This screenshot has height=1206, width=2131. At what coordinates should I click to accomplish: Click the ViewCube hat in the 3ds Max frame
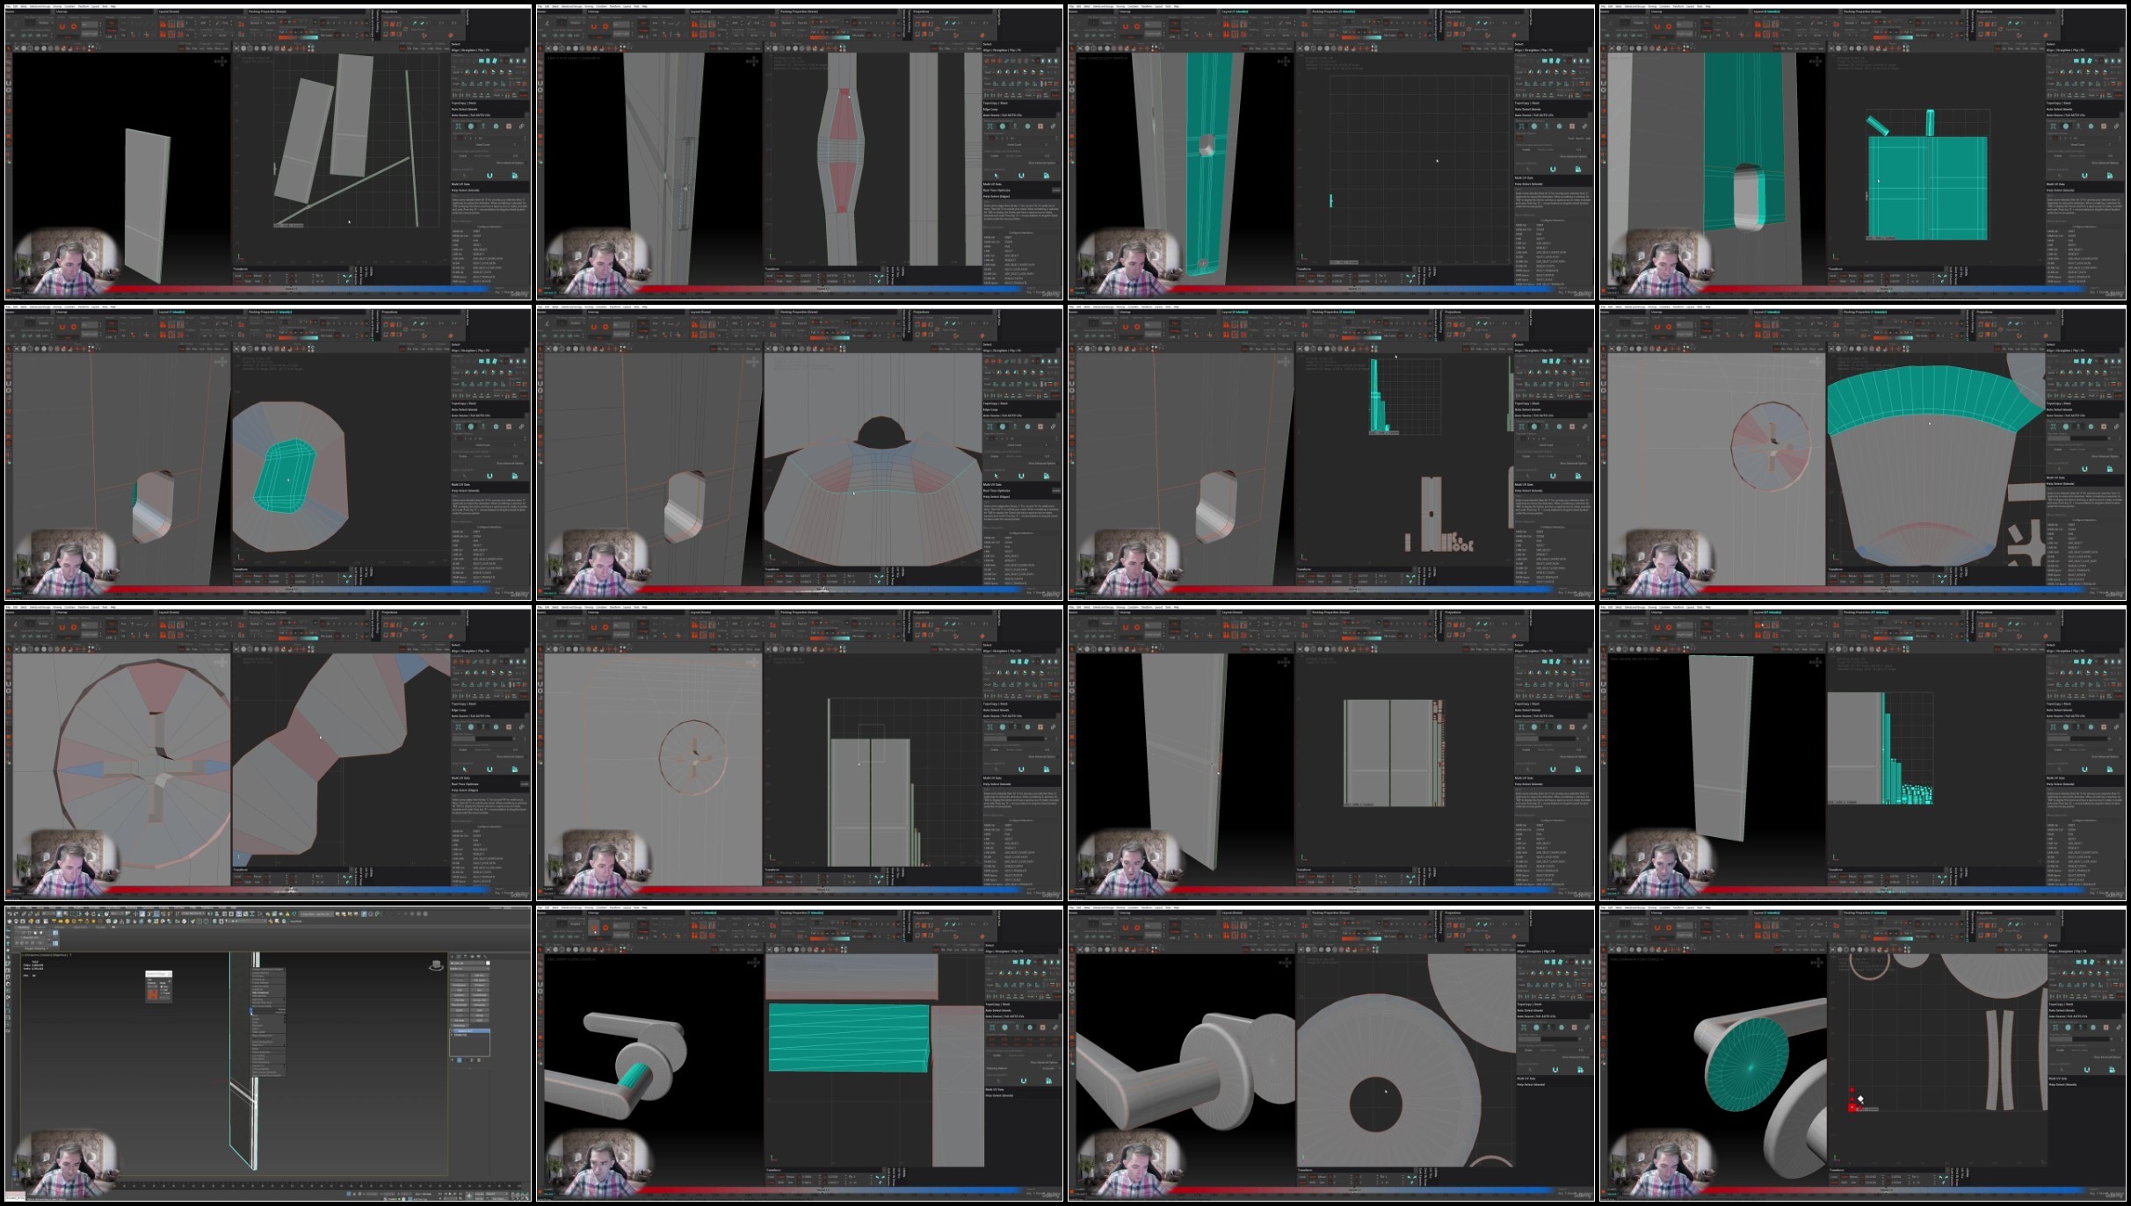click(436, 965)
